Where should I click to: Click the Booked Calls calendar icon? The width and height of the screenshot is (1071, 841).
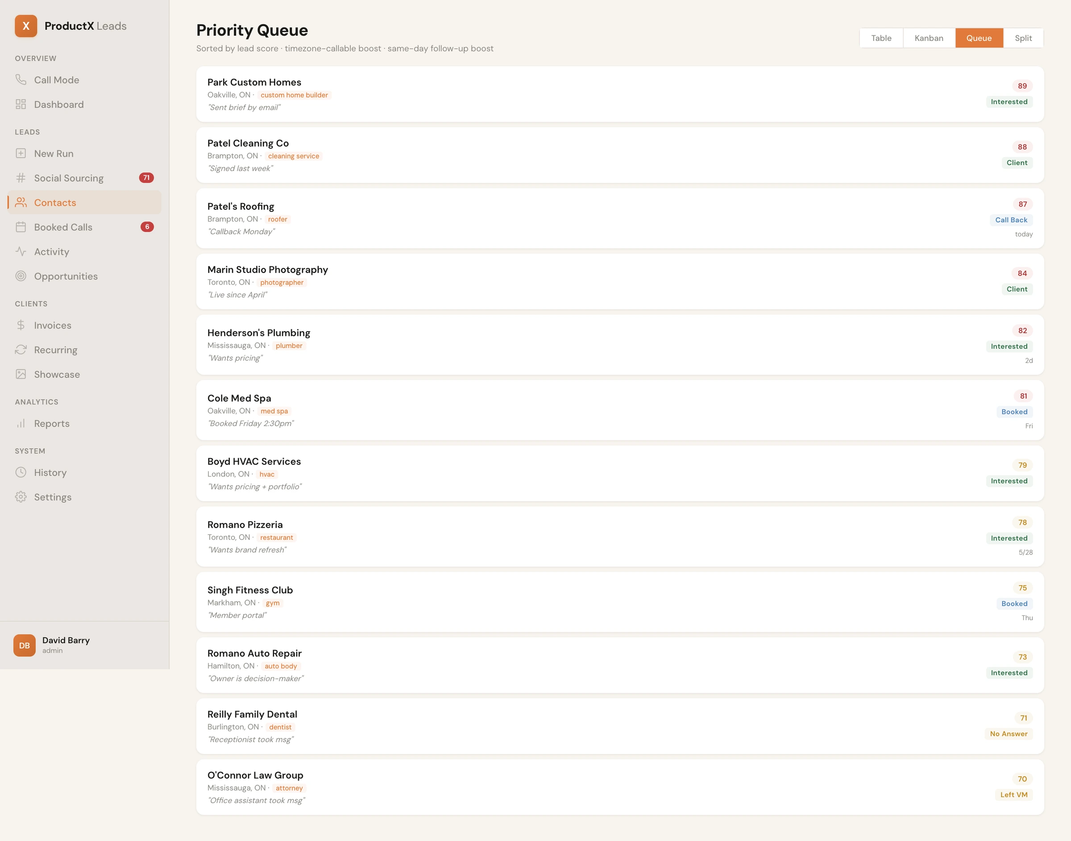21,227
